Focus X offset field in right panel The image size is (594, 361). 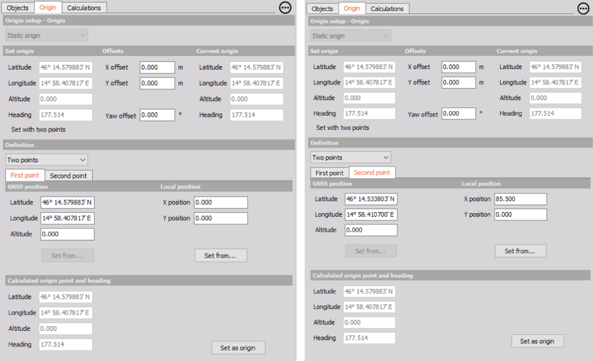[x=458, y=67]
